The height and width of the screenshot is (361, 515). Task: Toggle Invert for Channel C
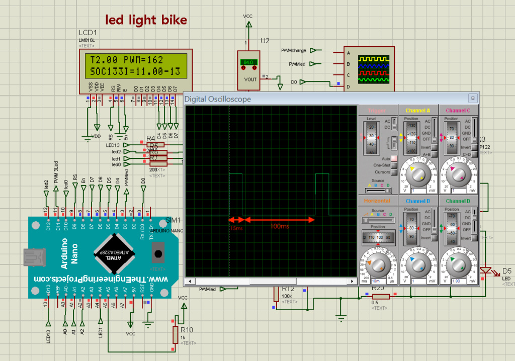click(474, 147)
